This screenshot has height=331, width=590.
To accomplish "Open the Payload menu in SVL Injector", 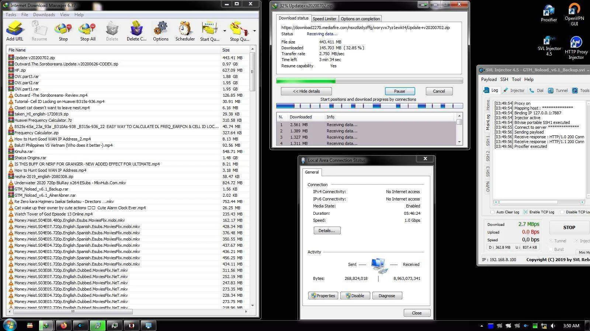I will click(489, 79).
